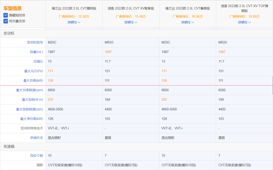Click price 厂商指导价: 18.89万
This screenshot has height=170, width=273.
[x=244, y=16]
